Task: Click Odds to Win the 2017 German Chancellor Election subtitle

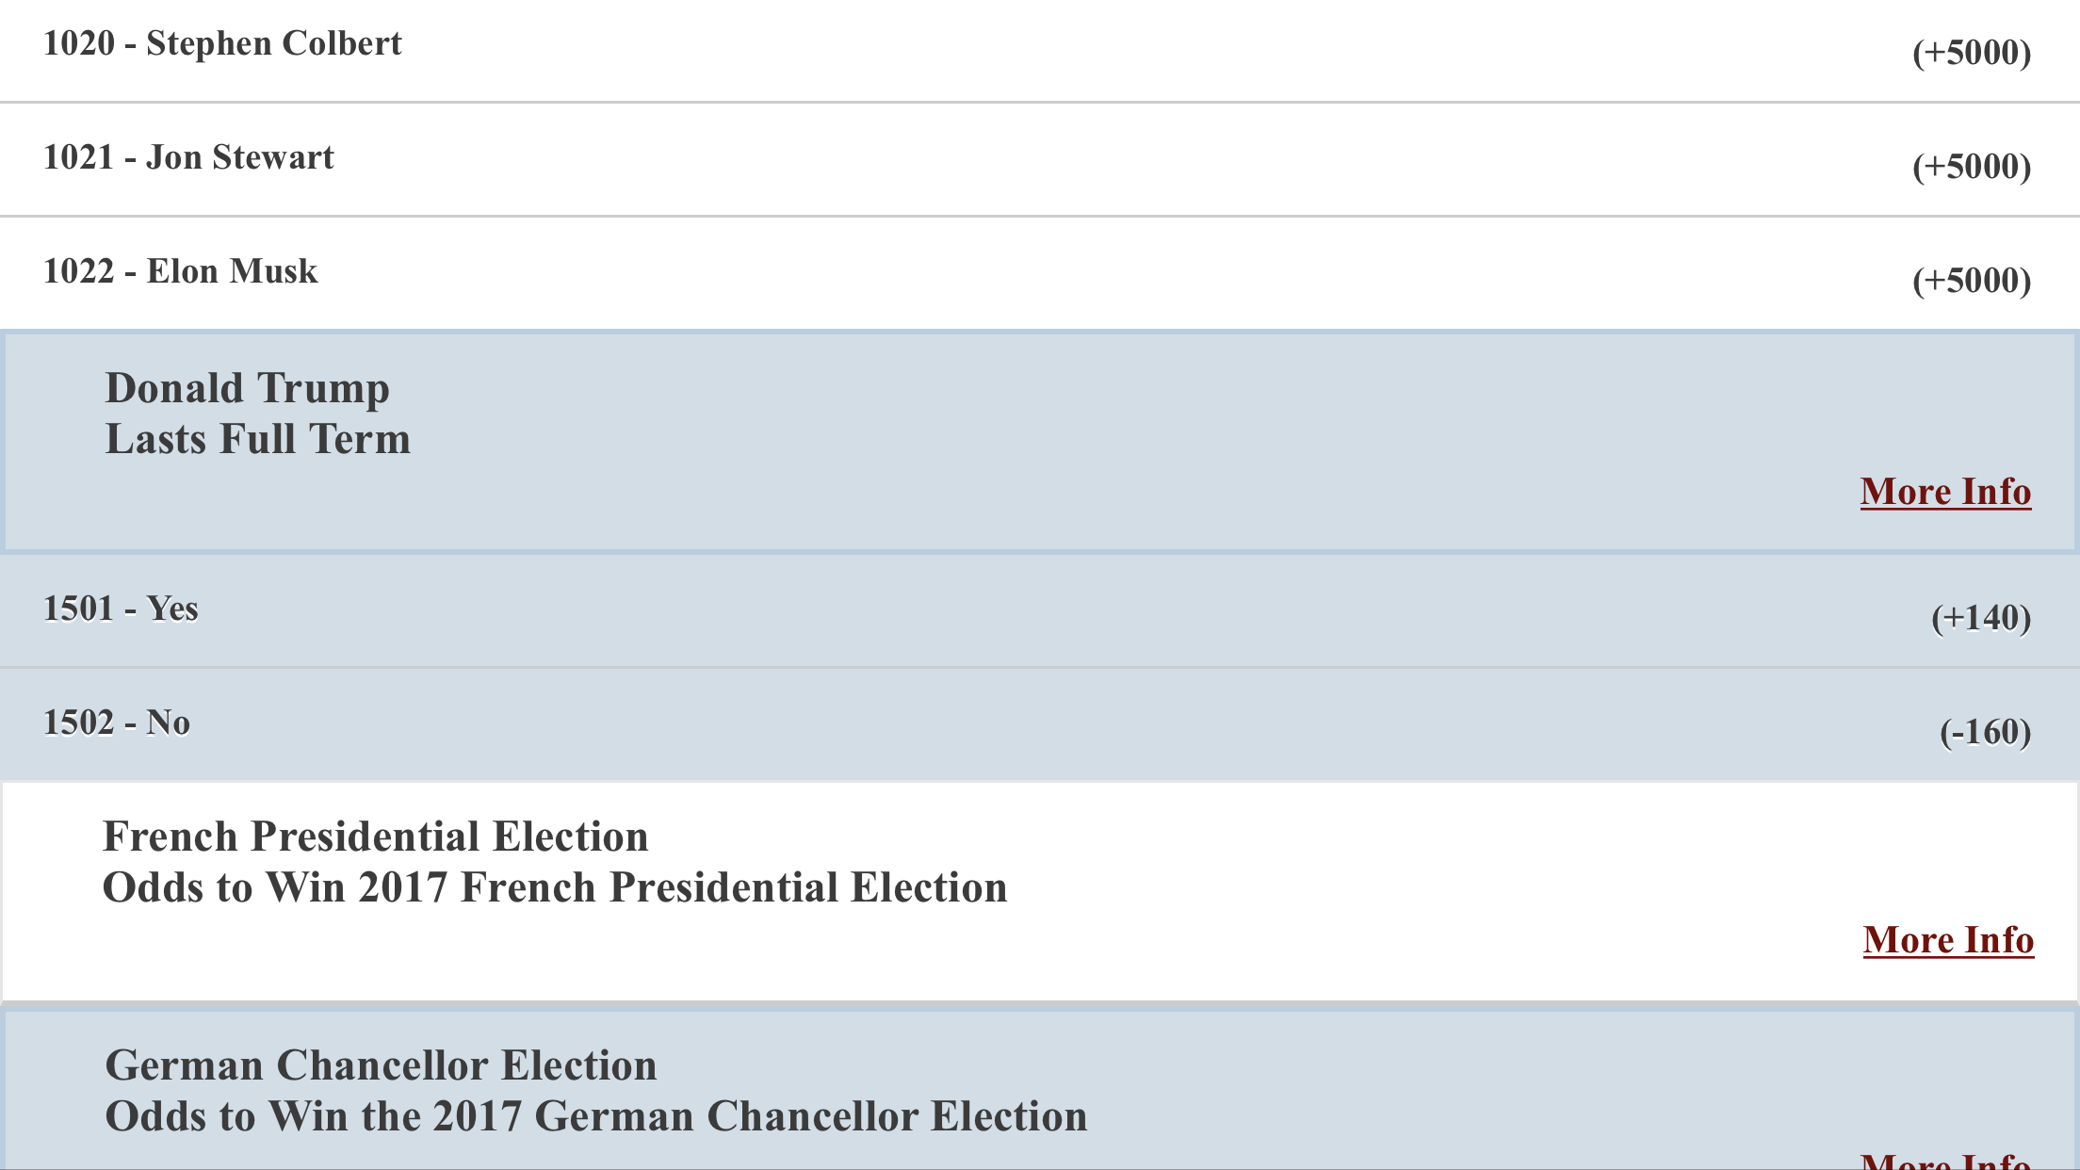Action: (x=596, y=1116)
